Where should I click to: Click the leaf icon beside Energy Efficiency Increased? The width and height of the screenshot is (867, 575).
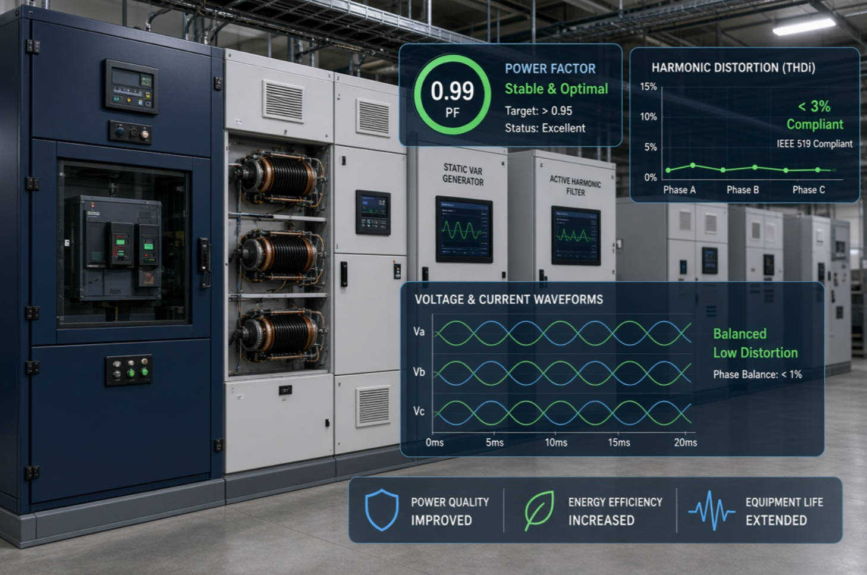tap(539, 510)
